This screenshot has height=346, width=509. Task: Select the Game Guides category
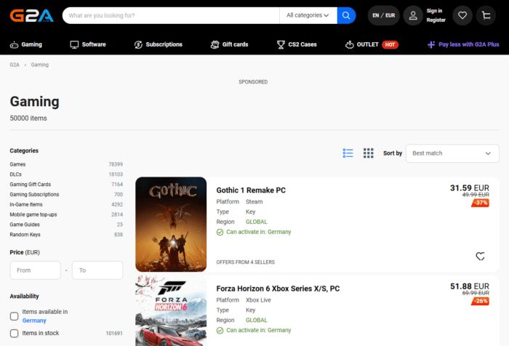(25, 225)
